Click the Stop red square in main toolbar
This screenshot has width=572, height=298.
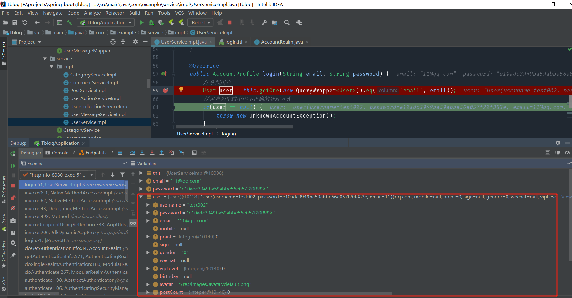point(230,22)
